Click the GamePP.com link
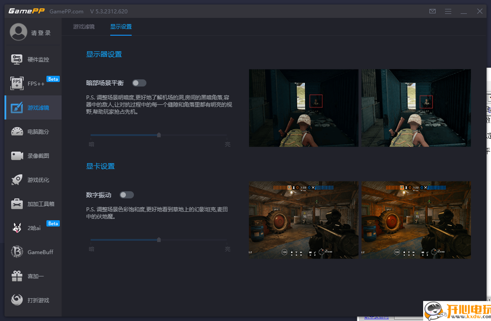Image resolution: width=491 pixels, height=321 pixels. 67,12
